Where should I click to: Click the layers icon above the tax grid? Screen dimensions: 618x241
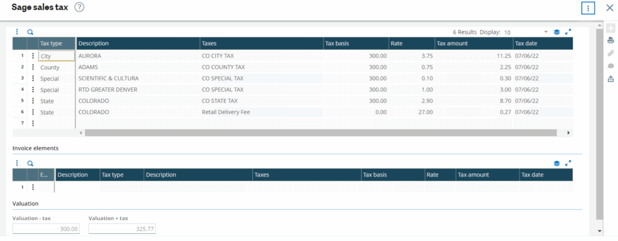click(556, 32)
